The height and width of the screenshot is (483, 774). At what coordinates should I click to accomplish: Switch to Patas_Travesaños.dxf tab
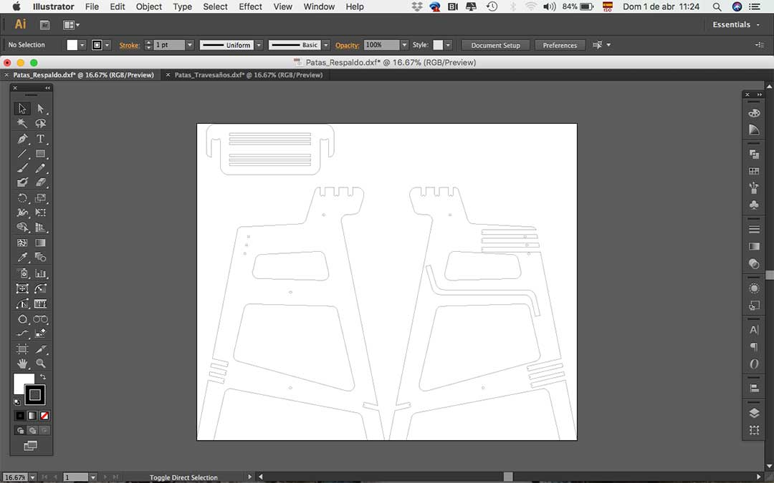[x=248, y=75]
